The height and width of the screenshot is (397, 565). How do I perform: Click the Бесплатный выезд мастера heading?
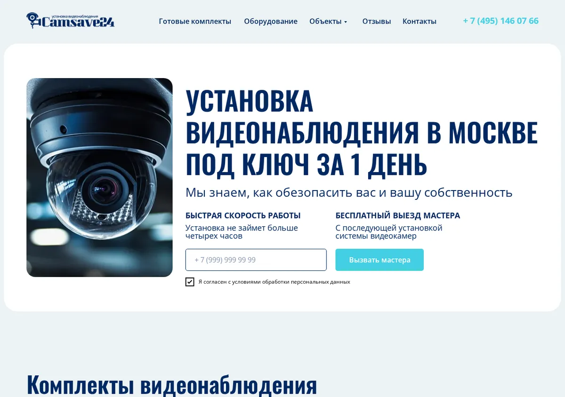398,215
